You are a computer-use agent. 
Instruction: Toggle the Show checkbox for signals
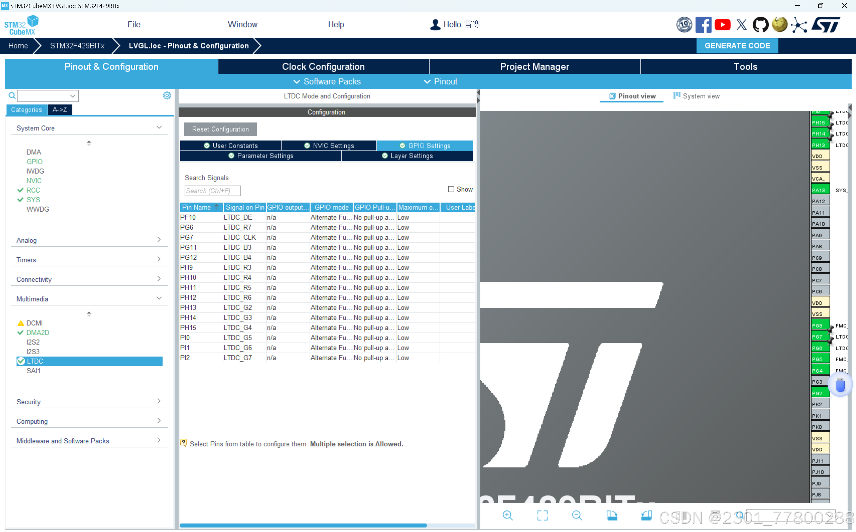point(451,189)
